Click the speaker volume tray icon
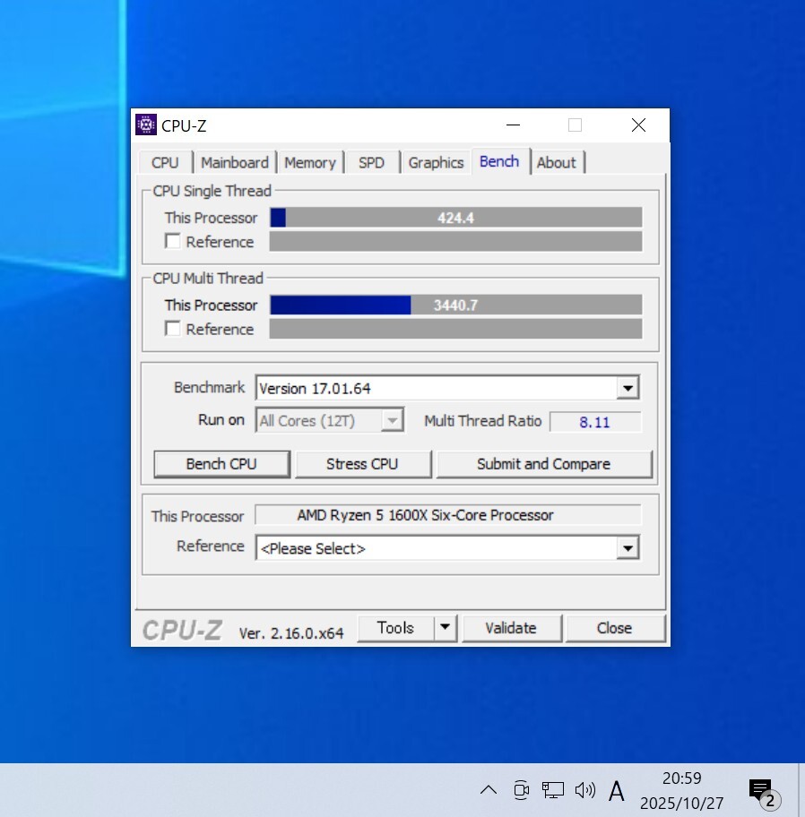 coord(585,790)
